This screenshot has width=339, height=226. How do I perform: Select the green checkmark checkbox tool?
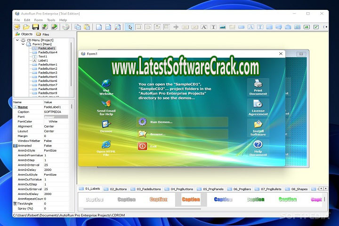(x=316, y=27)
